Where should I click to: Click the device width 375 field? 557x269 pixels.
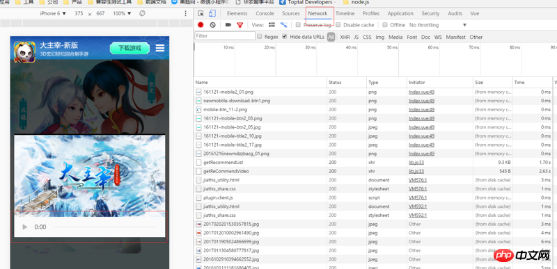[79, 13]
